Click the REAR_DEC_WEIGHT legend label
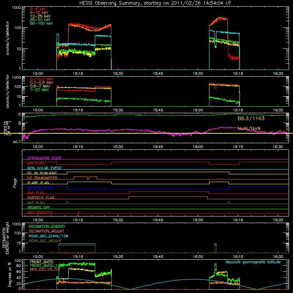293x293 pixels. pos(45,241)
